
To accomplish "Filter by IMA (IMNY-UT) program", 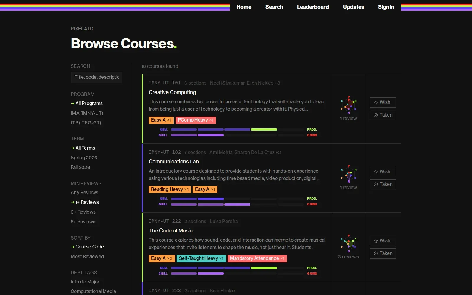I will [87, 113].
